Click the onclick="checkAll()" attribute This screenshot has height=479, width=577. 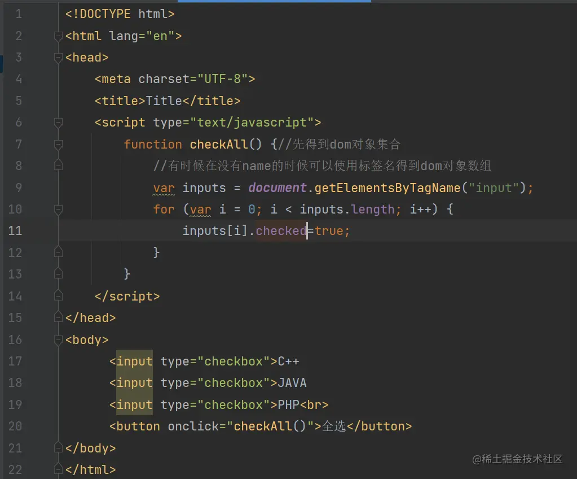click(241, 426)
